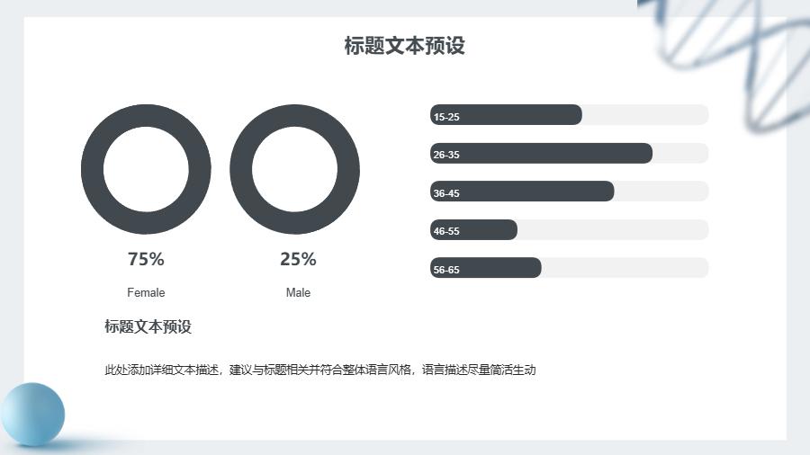810x455 pixels.
Task: Click the grey track of 15-25 bar
Action: pyautogui.click(x=644, y=114)
